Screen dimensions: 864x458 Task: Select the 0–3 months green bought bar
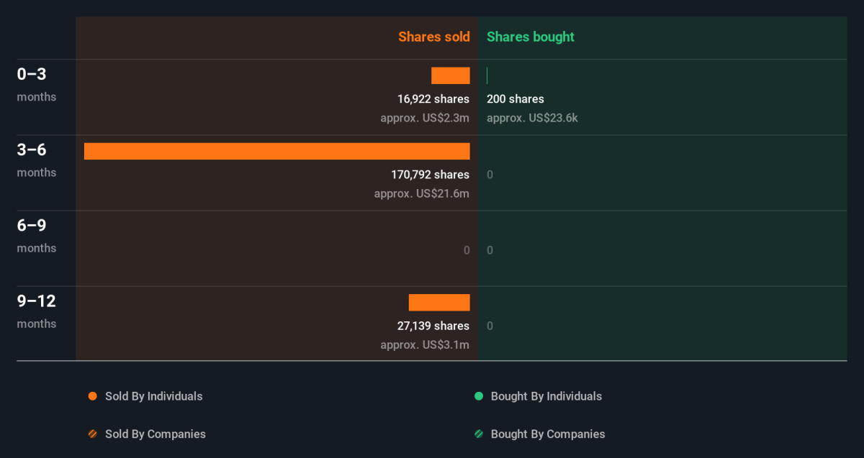pos(487,75)
